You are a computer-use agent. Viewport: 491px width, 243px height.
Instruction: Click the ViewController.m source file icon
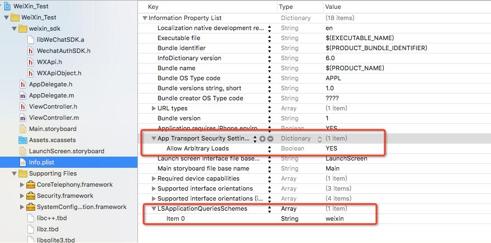pos(23,118)
